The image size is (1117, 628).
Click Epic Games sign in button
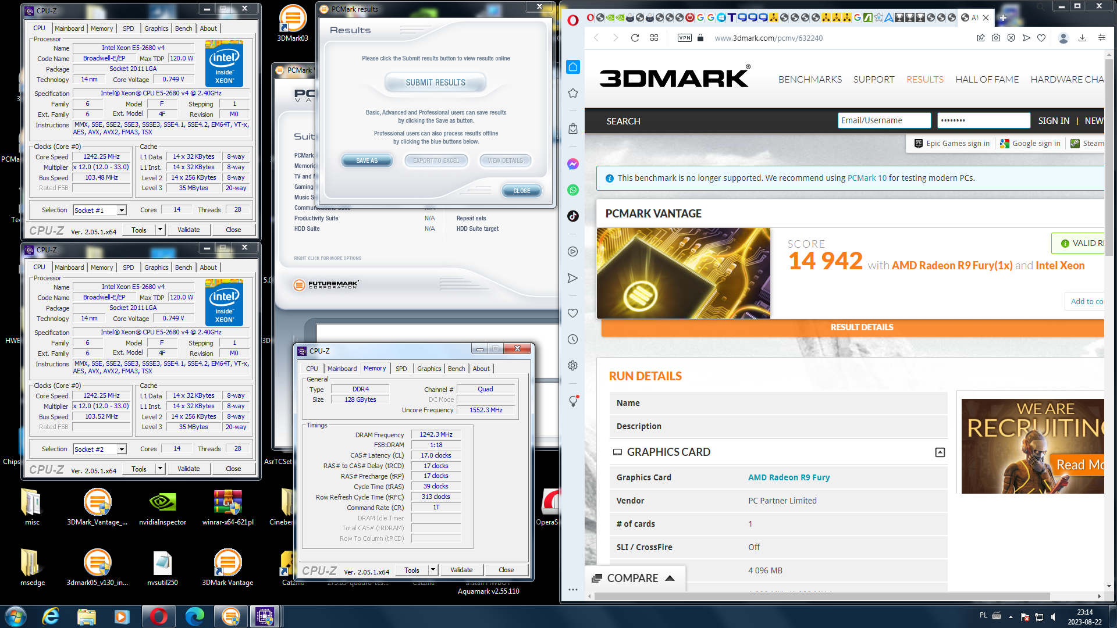pyautogui.click(x=951, y=144)
